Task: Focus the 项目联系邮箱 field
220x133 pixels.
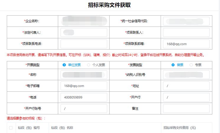Action: click(186, 44)
